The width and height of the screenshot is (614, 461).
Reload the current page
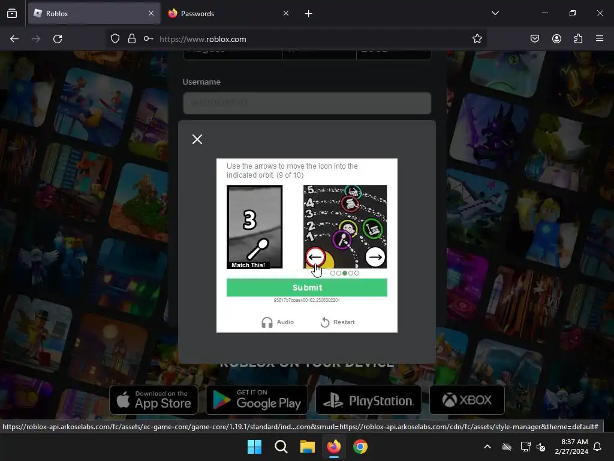tap(58, 39)
